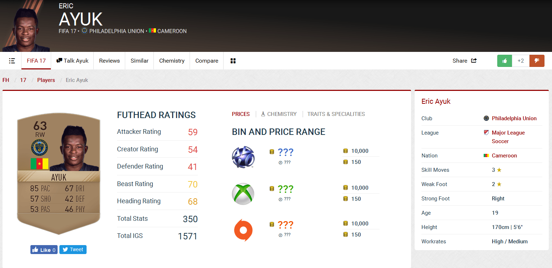This screenshot has width=552, height=268.
Task: Select the PlayStation platform icon
Action: 243,157
